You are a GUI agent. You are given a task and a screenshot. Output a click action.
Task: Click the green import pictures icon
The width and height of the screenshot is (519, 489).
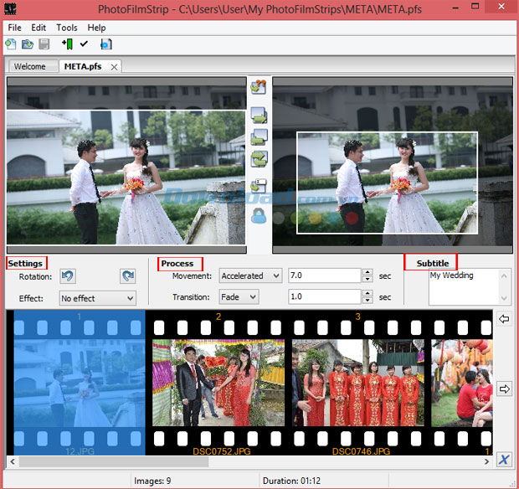(67, 44)
